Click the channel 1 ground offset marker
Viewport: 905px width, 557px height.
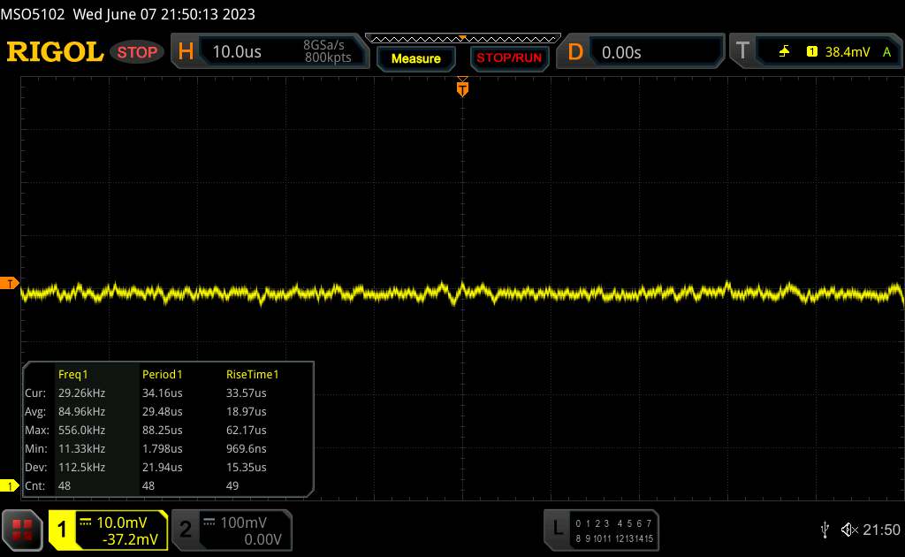(x=10, y=485)
